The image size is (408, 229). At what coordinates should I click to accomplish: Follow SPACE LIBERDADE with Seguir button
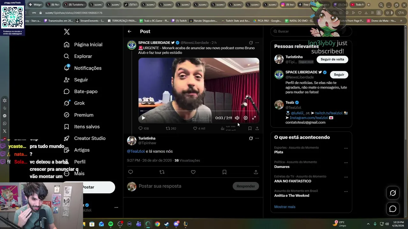[x=339, y=75]
